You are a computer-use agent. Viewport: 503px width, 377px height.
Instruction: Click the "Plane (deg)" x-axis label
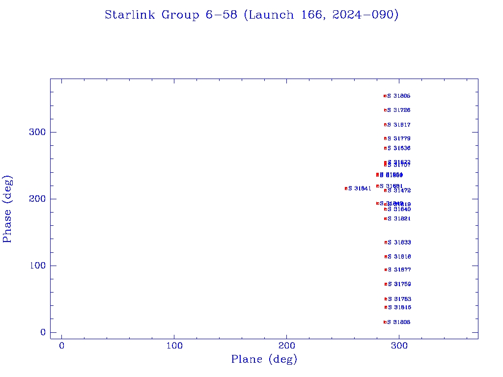click(x=264, y=359)
